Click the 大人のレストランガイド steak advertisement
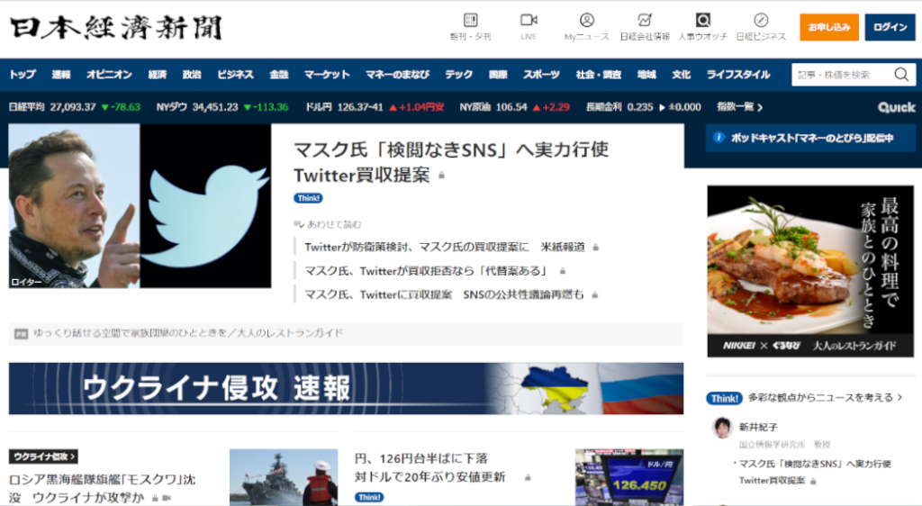Viewport: 922px width, 506px height. [810, 271]
